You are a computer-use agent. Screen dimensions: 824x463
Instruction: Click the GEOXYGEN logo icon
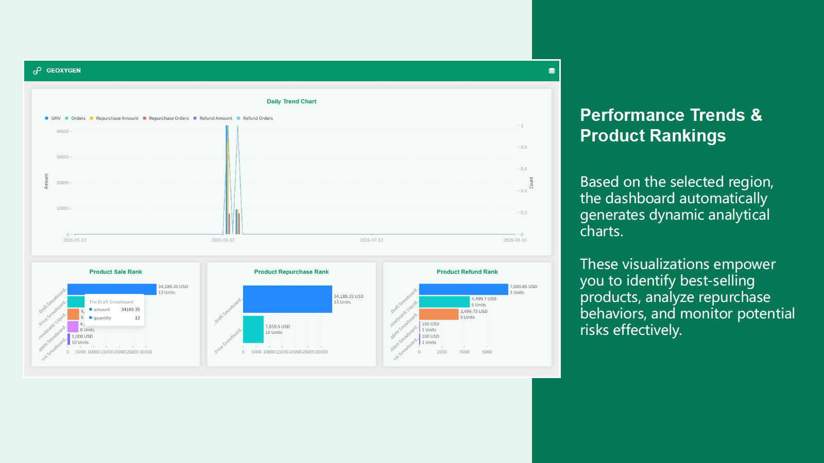pos(37,70)
